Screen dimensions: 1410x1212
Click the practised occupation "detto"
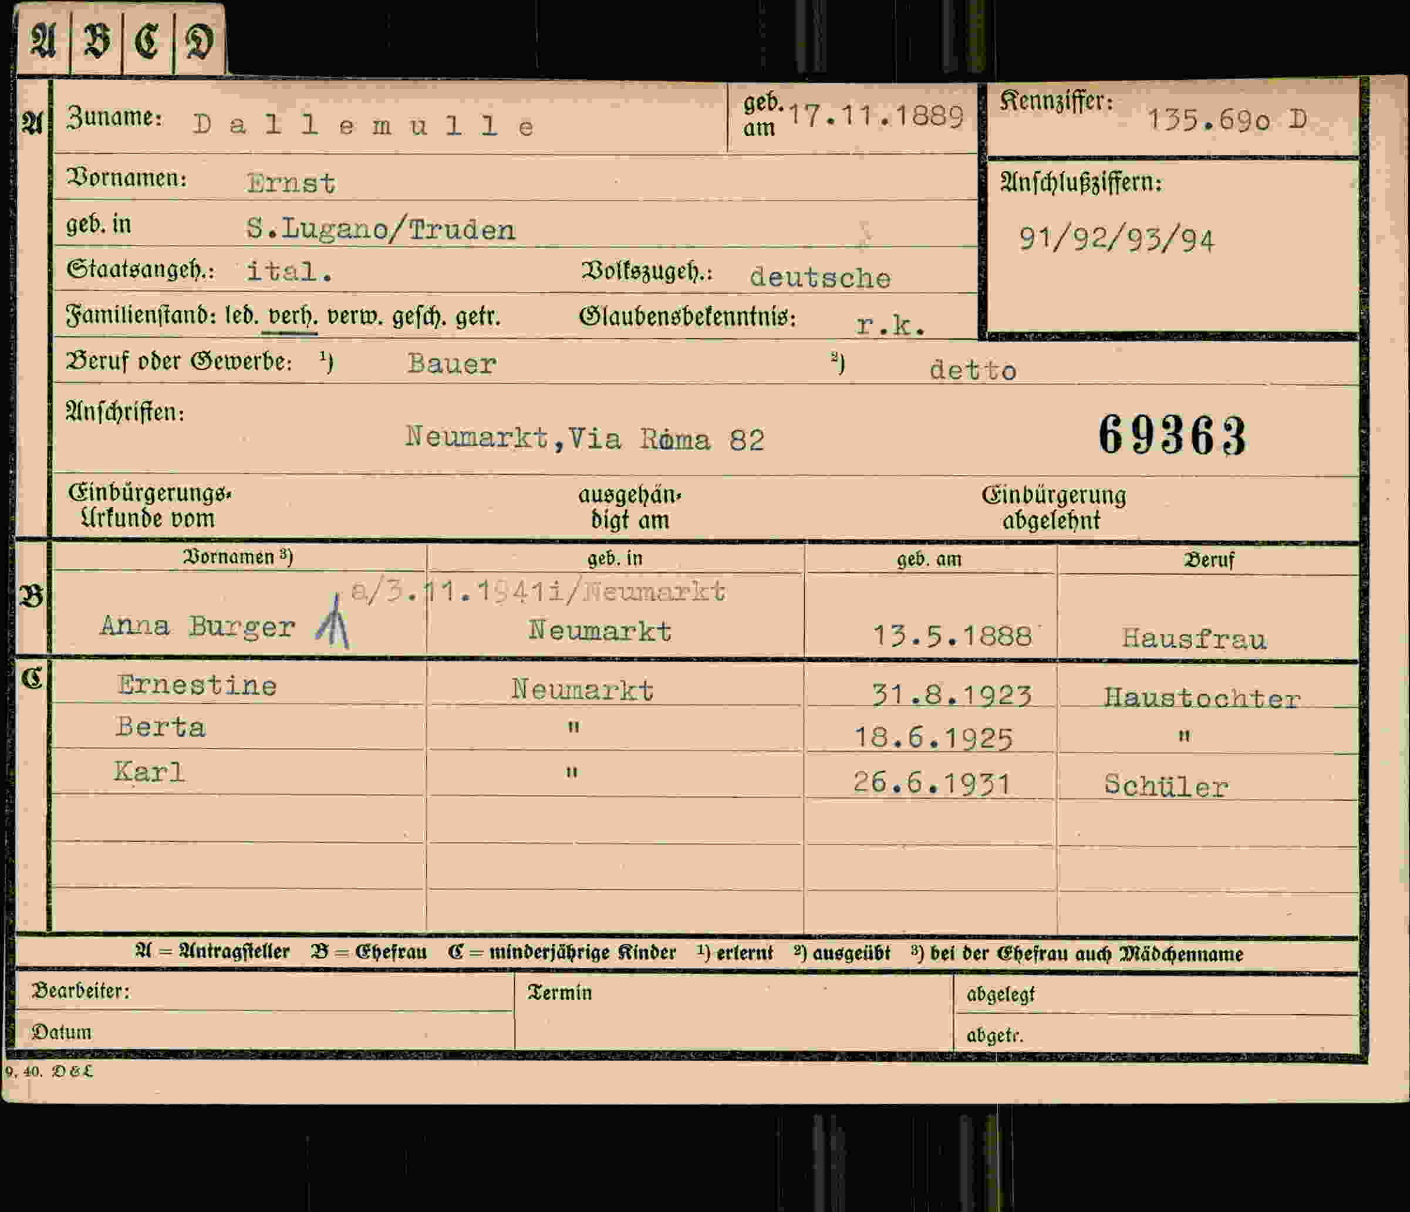973,370
